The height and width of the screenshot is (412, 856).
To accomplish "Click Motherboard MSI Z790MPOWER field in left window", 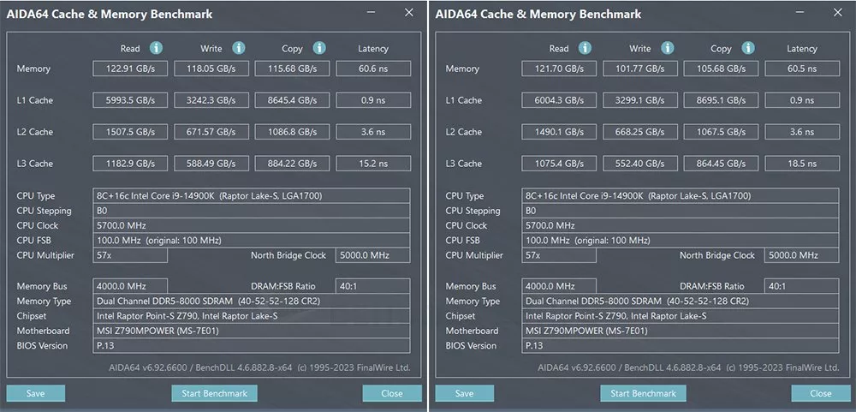I will (x=252, y=331).
